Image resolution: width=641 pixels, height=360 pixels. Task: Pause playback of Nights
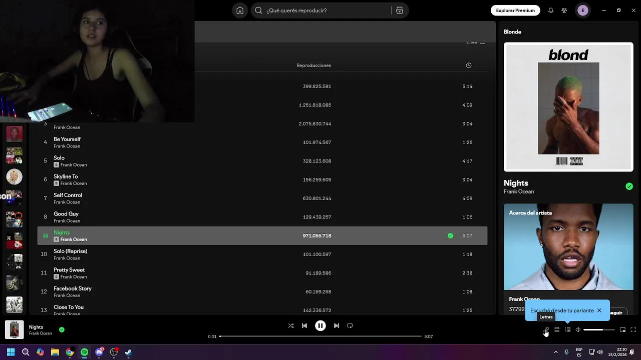pyautogui.click(x=320, y=325)
